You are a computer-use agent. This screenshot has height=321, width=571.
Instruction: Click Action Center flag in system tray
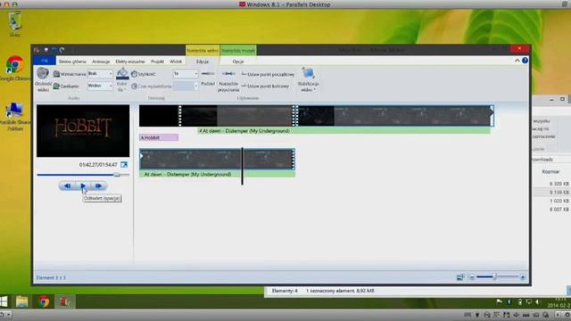pyautogui.click(x=500, y=301)
